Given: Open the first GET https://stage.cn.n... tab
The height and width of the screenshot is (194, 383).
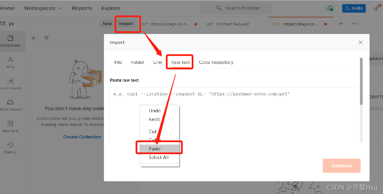Looking at the screenshot, I should 170,24.
